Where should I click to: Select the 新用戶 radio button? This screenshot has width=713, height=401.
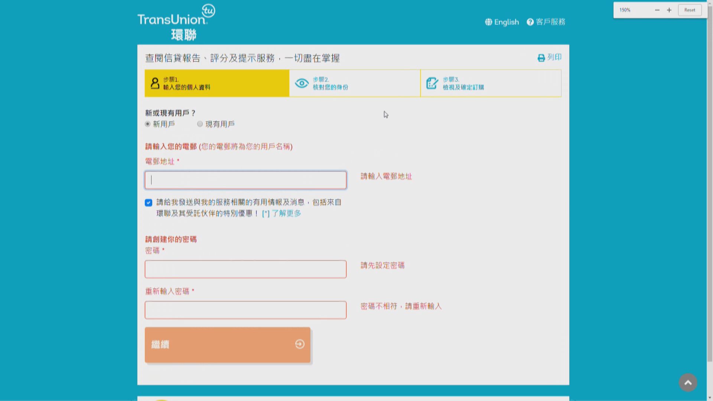click(x=148, y=124)
